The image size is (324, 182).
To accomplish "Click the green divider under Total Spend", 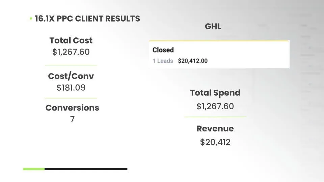I will (215, 117).
